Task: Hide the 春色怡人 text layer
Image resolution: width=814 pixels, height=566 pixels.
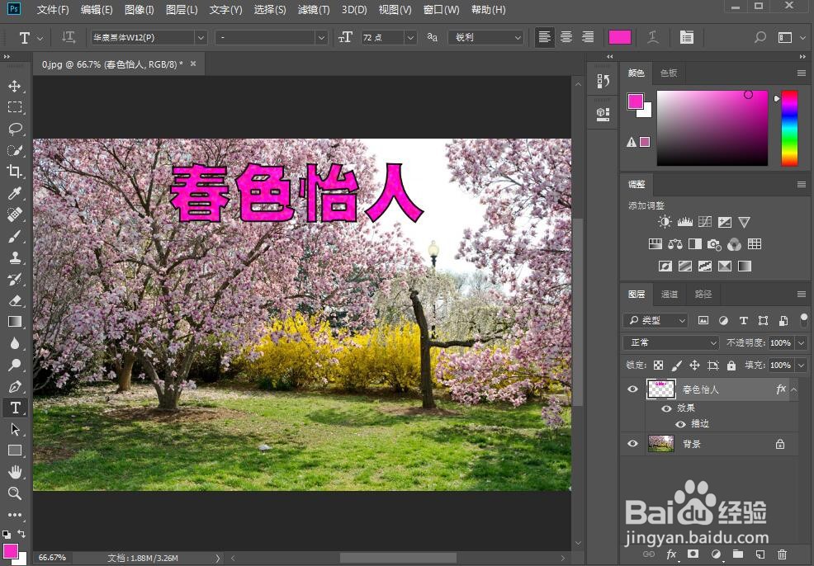Action: (x=632, y=389)
